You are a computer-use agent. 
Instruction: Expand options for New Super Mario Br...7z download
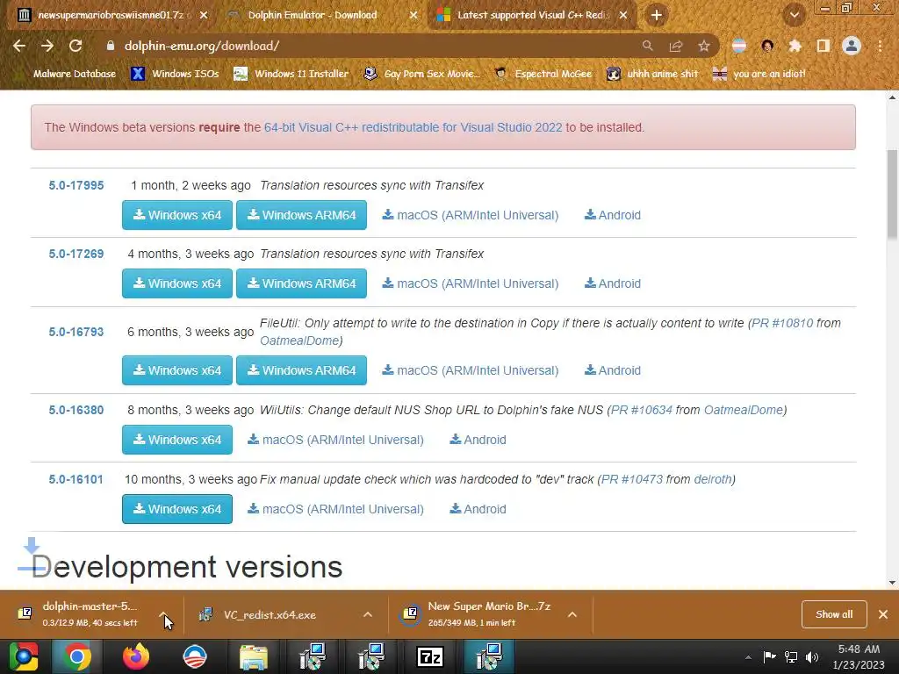click(572, 615)
